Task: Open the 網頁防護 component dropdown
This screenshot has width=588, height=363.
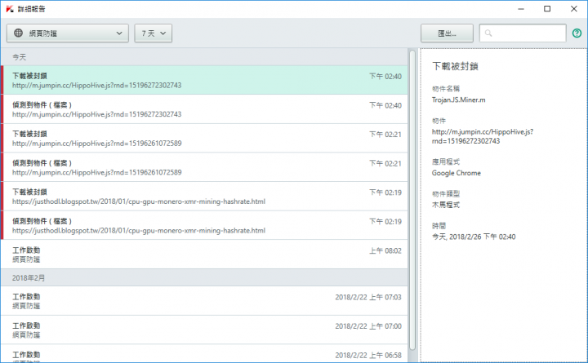Action: click(x=68, y=33)
